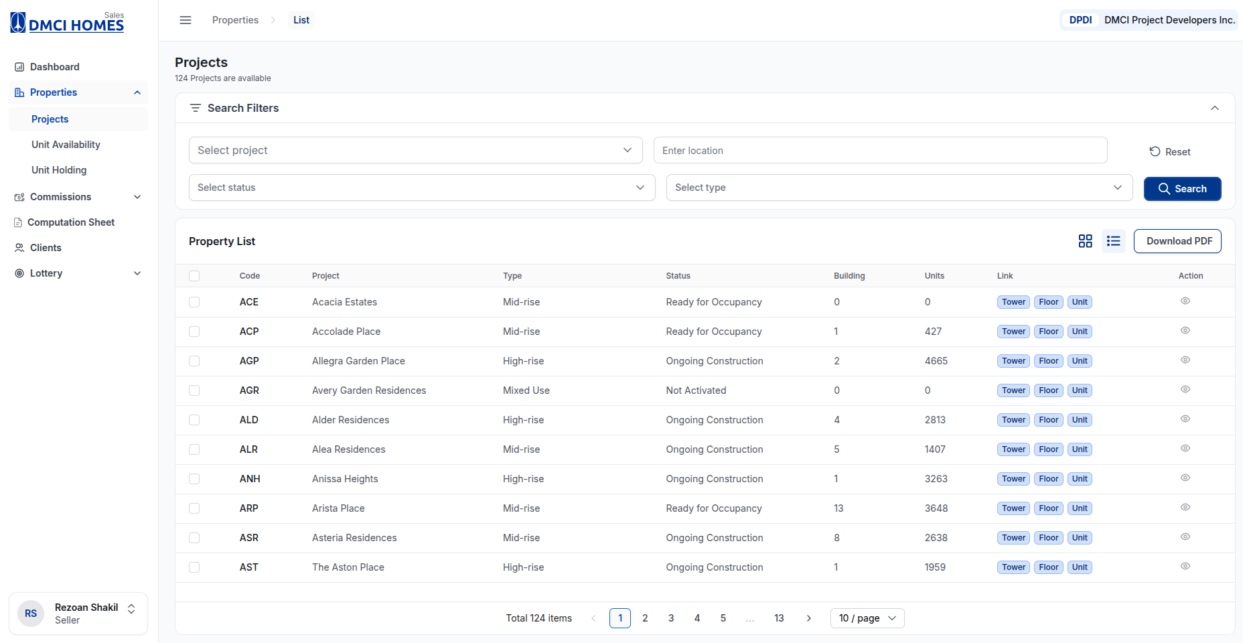1243x643 pixels.
Task: Switch to list view icon
Action: (x=1113, y=241)
